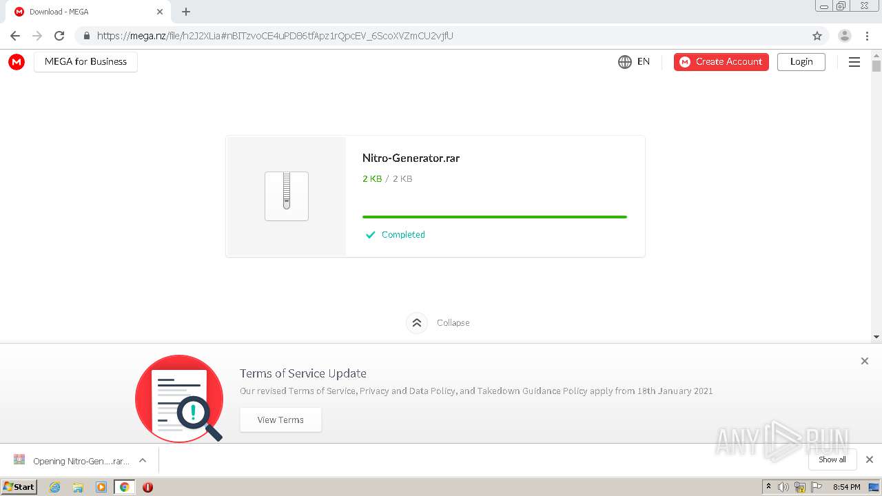Click the Terms of Service document illustration
The width and height of the screenshot is (882, 496).
[179, 398]
